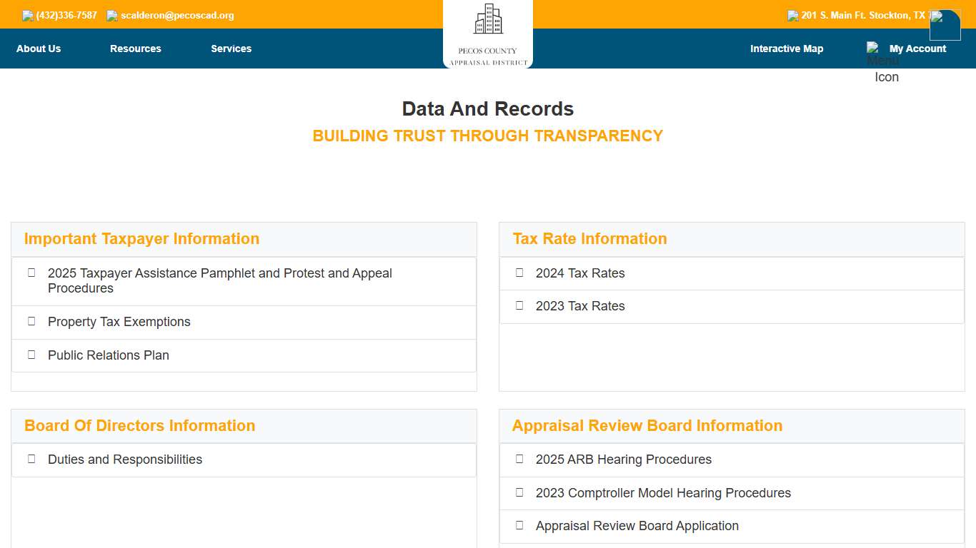View the Public Relations Plan
This screenshot has width=976, height=548.
[x=108, y=355]
